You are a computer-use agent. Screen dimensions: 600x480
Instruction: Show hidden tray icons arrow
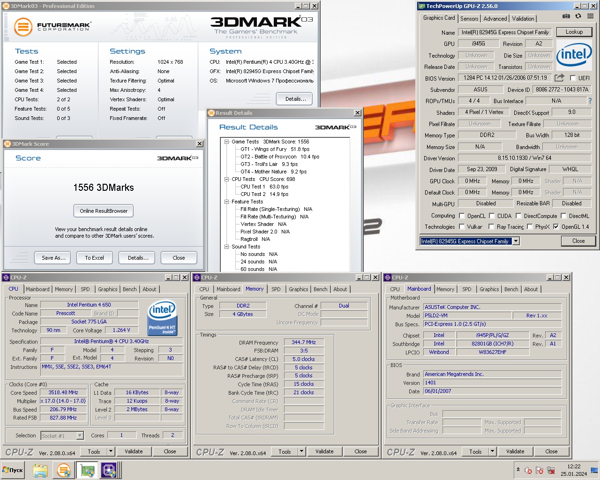[518, 470]
